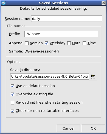Click the Session name label
The height and width of the screenshot is (134, 107).
pyautogui.click(x=17, y=19)
